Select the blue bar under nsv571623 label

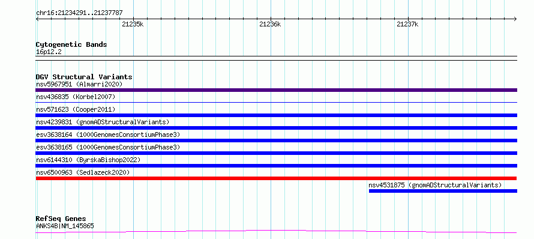tap(276, 115)
